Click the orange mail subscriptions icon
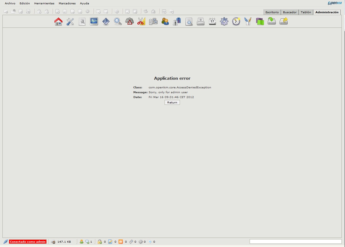 coord(121,242)
